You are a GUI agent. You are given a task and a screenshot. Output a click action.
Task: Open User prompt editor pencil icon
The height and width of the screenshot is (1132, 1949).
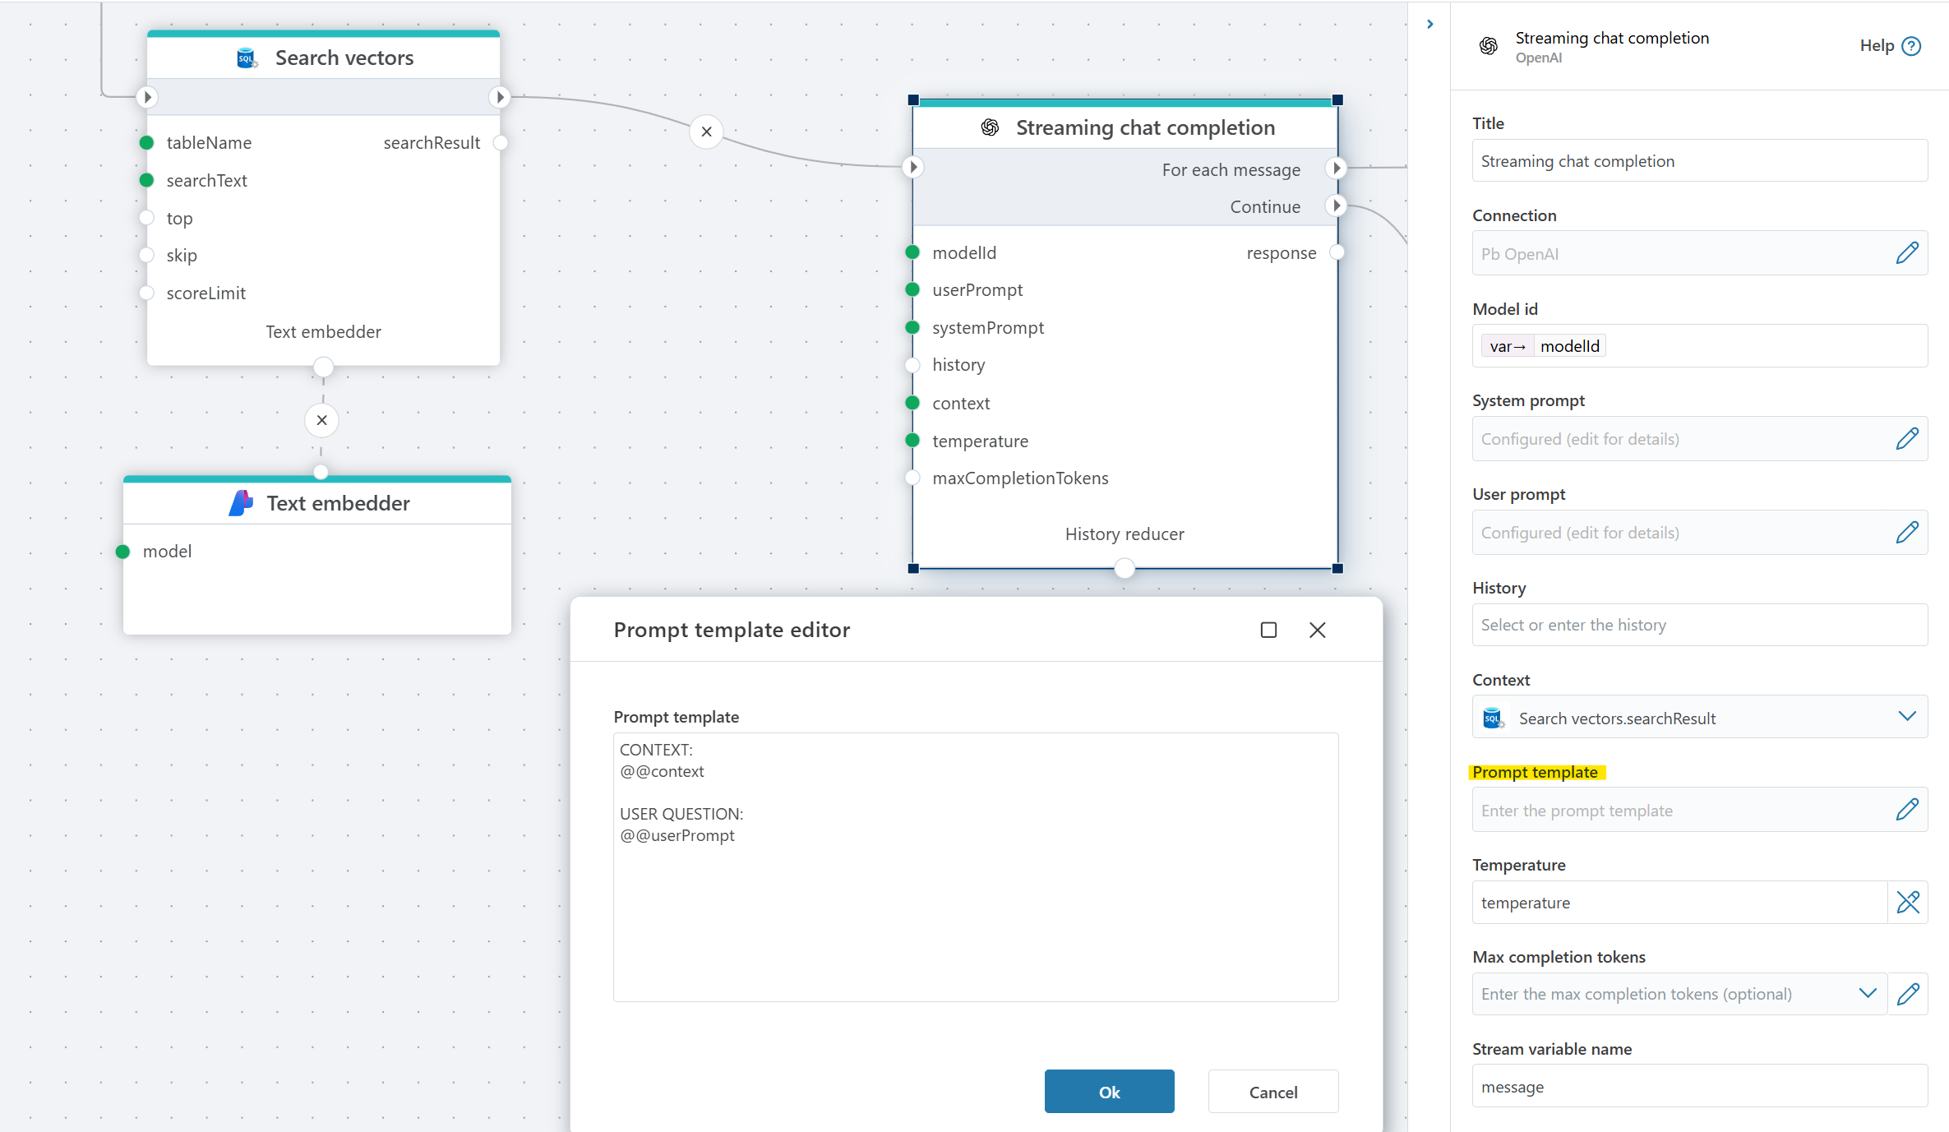tap(1907, 533)
